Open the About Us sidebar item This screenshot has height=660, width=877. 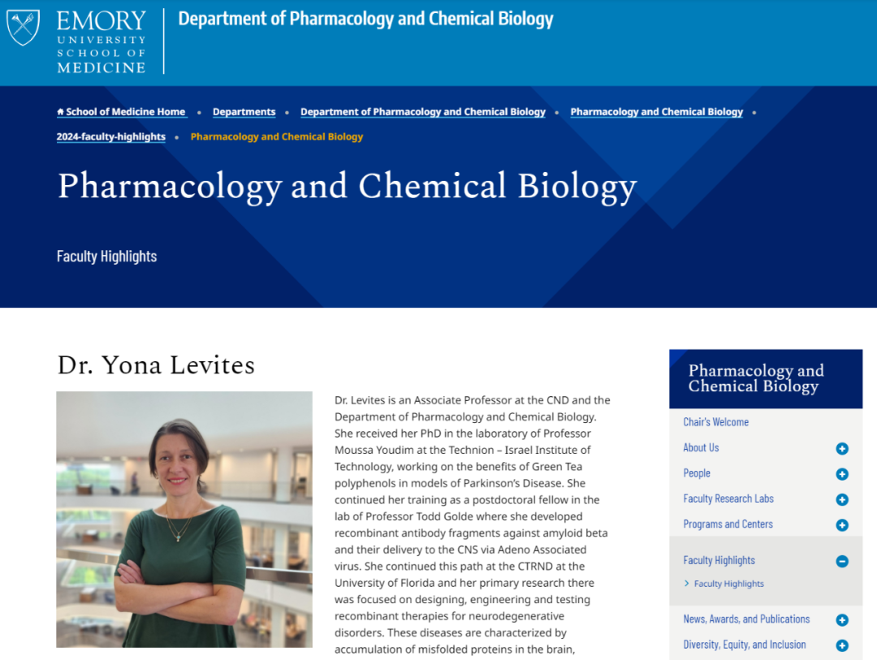click(x=701, y=447)
